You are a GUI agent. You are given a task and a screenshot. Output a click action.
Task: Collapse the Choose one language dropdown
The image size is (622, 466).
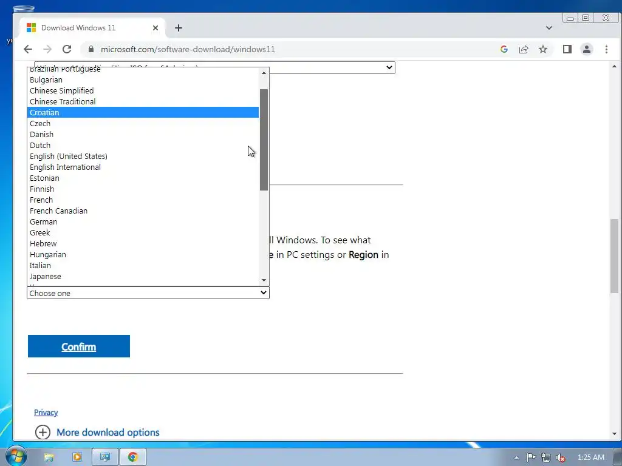[148, 293]
